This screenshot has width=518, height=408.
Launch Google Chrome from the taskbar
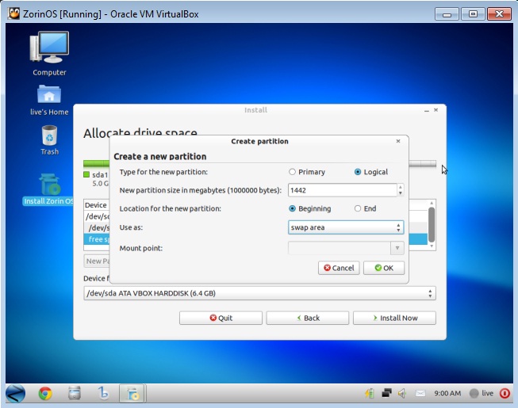coord(45,394)
